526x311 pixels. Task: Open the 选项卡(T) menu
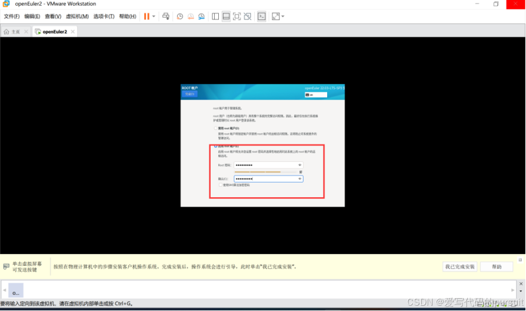pyautogui.click(x=104, y=16)
